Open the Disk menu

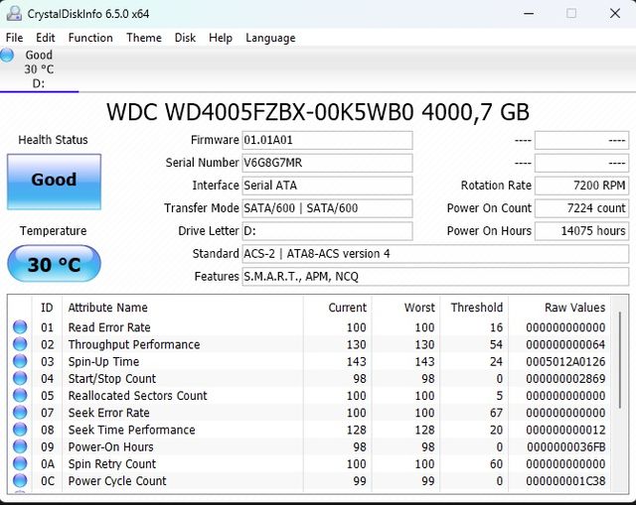[x=185, y=38]
